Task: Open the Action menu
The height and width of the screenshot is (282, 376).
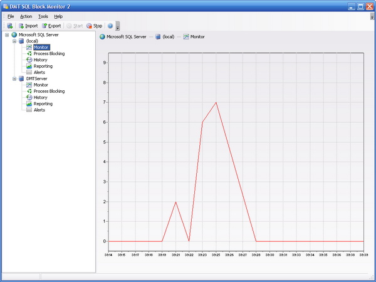Action: 26,16
